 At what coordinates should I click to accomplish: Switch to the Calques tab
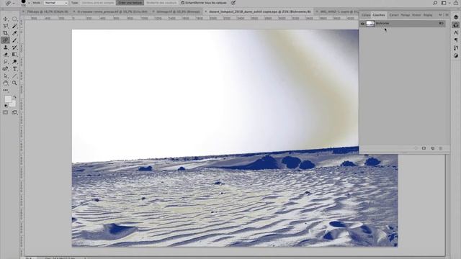366,14
